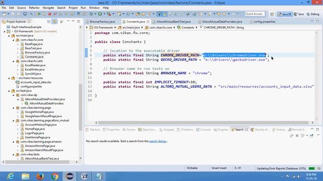Toggle Mark Occurrences toolbar button

(x=165, y=14)
